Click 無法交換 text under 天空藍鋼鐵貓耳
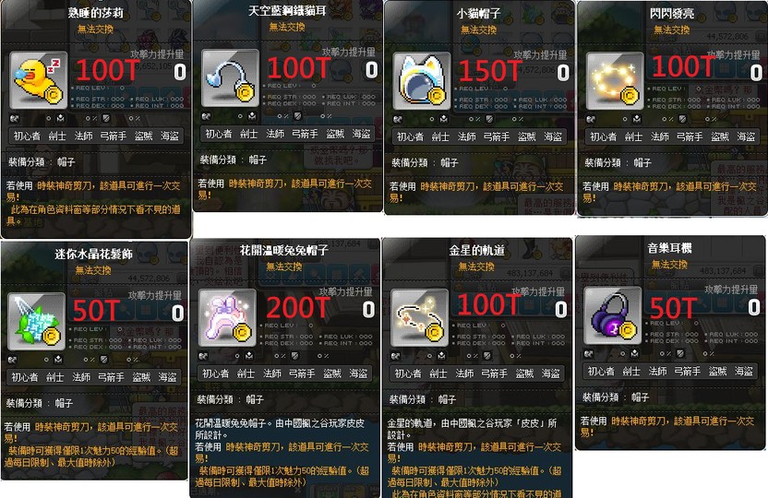The height and width of the screenshot is (498, 768). pos(287,27)
